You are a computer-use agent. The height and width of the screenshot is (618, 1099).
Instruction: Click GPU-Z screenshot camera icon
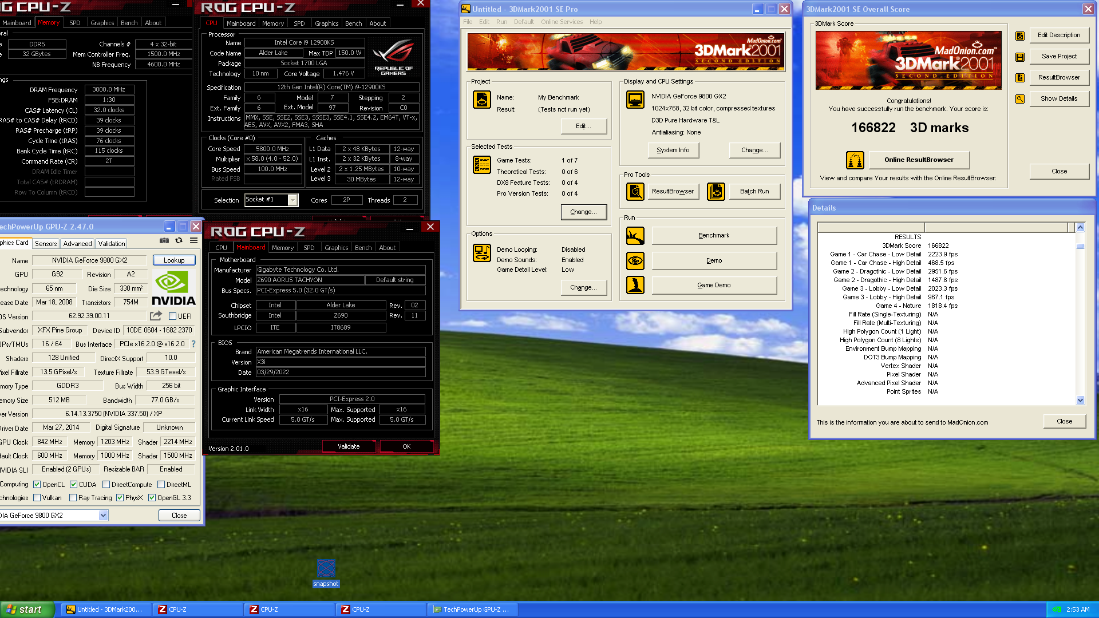click(x=164, y=241)
